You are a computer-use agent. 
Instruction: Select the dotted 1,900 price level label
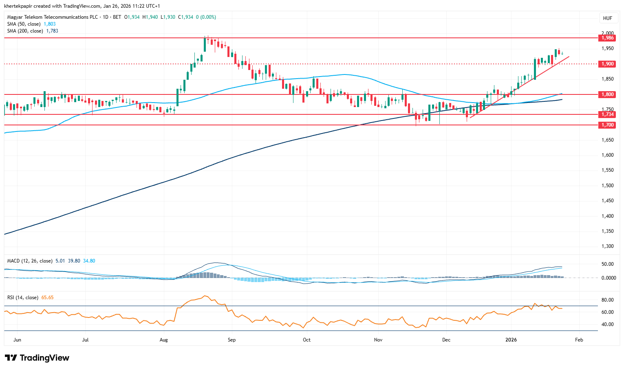[607, 64]
